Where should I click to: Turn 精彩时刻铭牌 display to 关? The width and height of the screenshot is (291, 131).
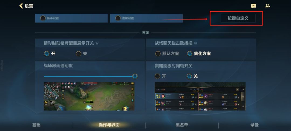point(78,54)
